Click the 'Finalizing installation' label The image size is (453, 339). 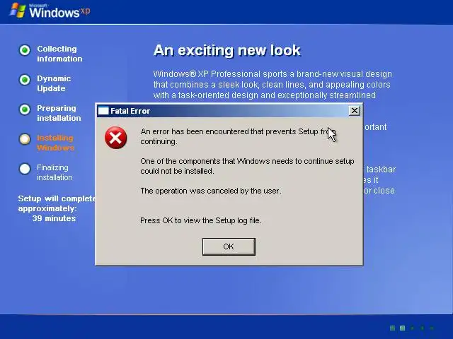point(55,172)
